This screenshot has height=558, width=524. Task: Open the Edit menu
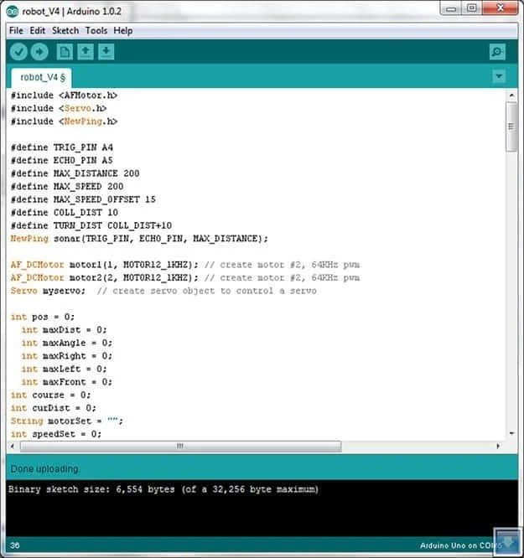pyautogui.click(x=38, y=31)
